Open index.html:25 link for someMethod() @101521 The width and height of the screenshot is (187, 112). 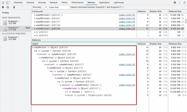point(127,15)
